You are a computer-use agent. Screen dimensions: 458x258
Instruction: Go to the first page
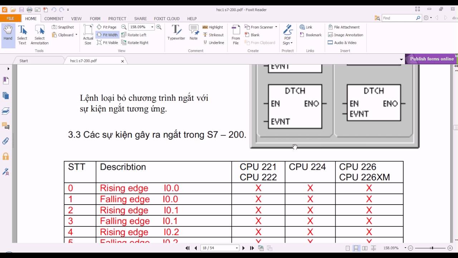187,248
